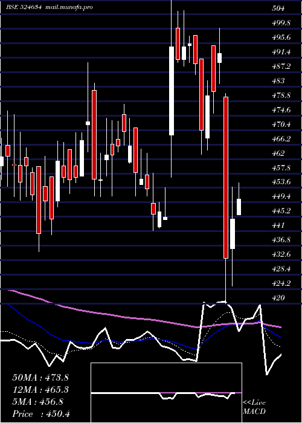Screen dimensions: 302x423
Task: Click the BSE 524634 ticker label
Action: coord(24,7)
